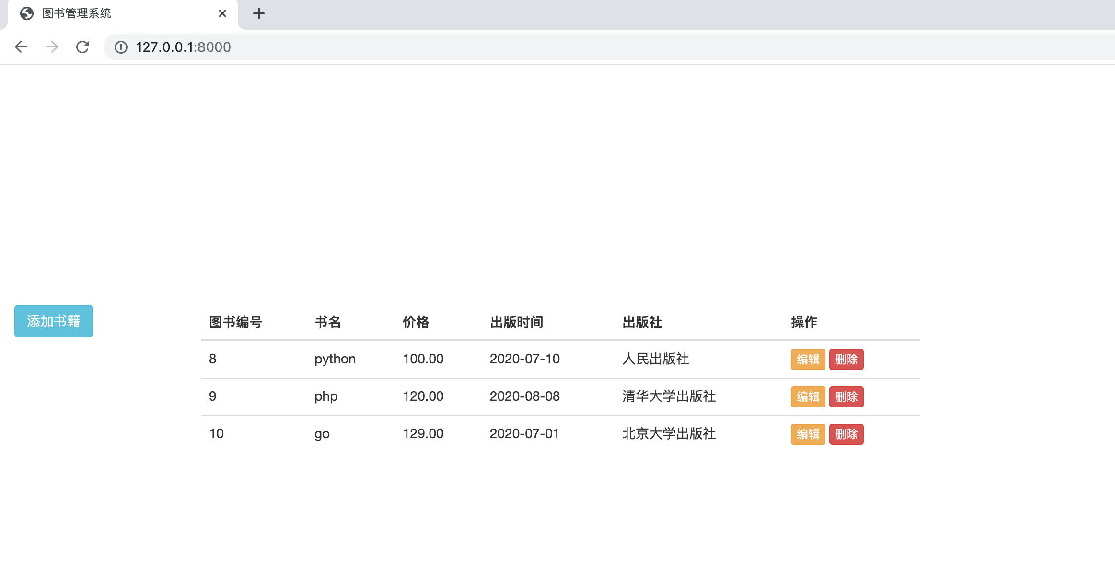Delete the php book row
This screenshot has height=581, width=1115.
point(846,397)
